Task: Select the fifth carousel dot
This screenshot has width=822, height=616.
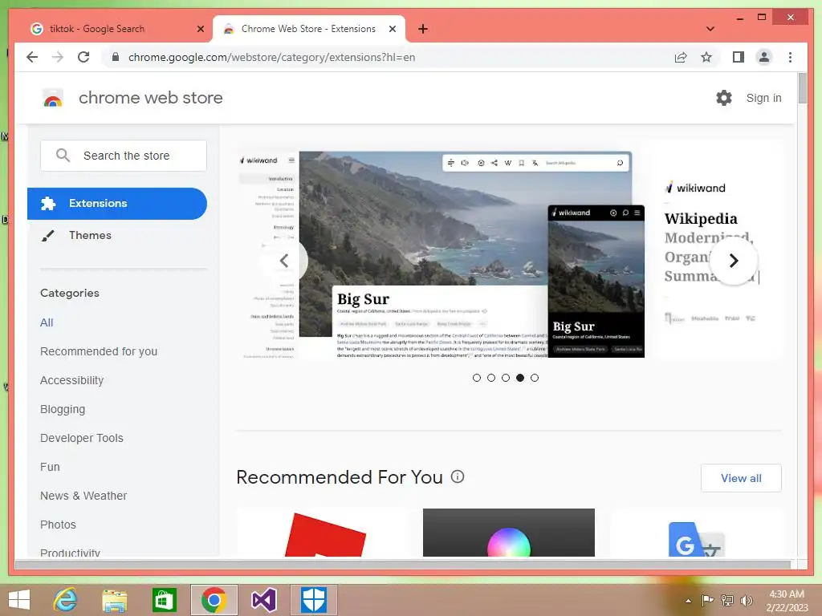Action: pos(534,378)
